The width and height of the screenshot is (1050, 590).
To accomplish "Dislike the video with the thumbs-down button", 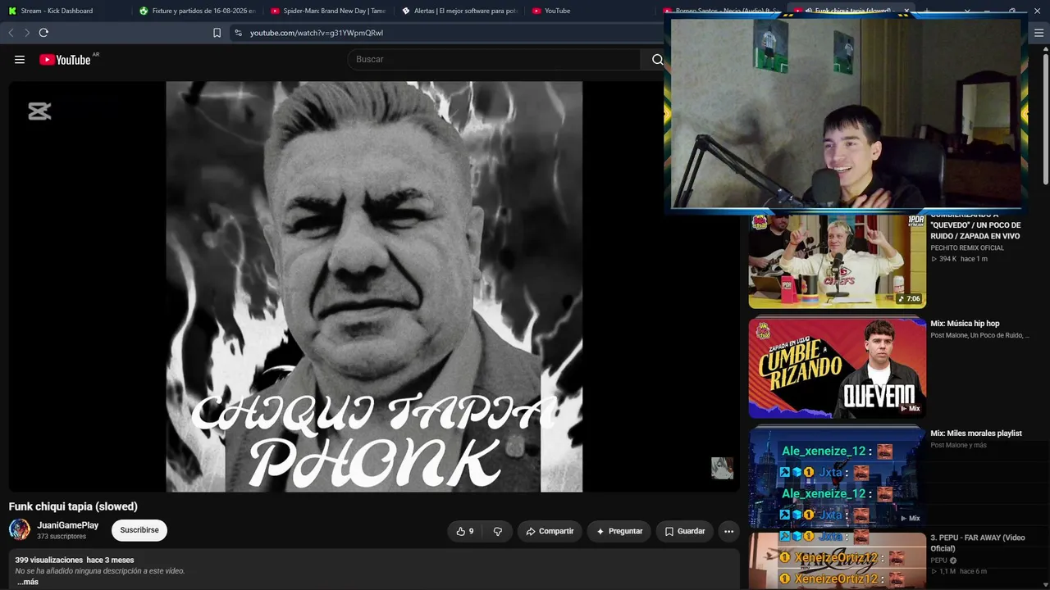I will pyautogui.click(x=497, y=531).
